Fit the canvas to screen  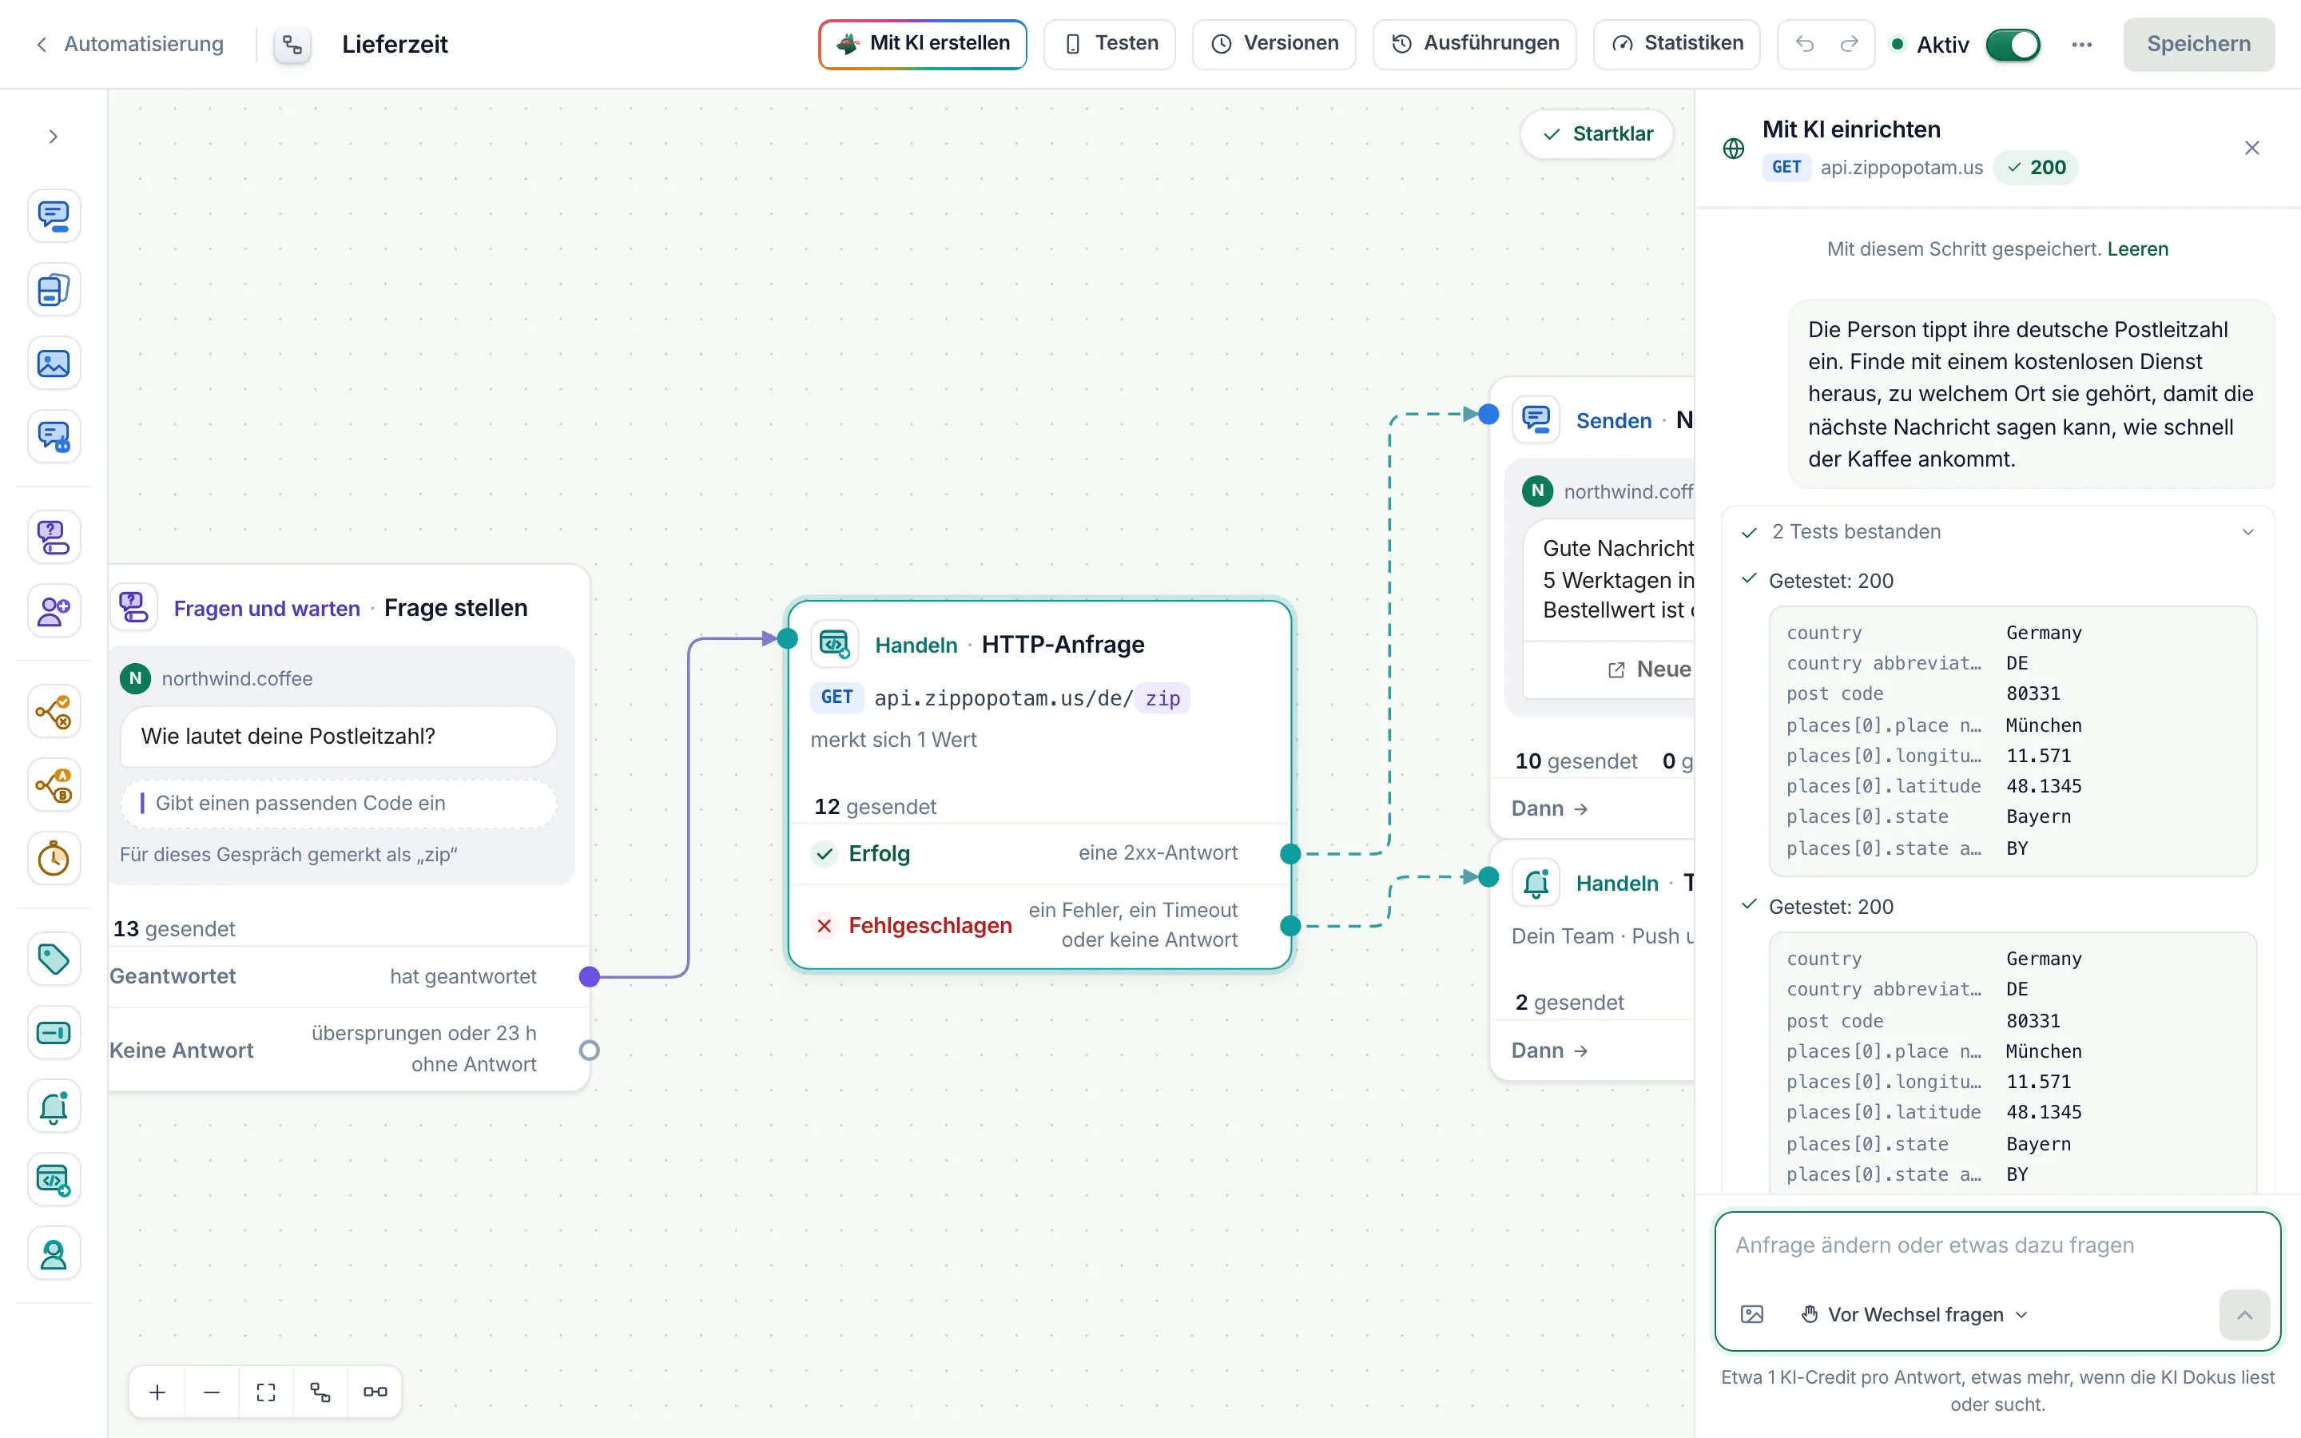266,1392
